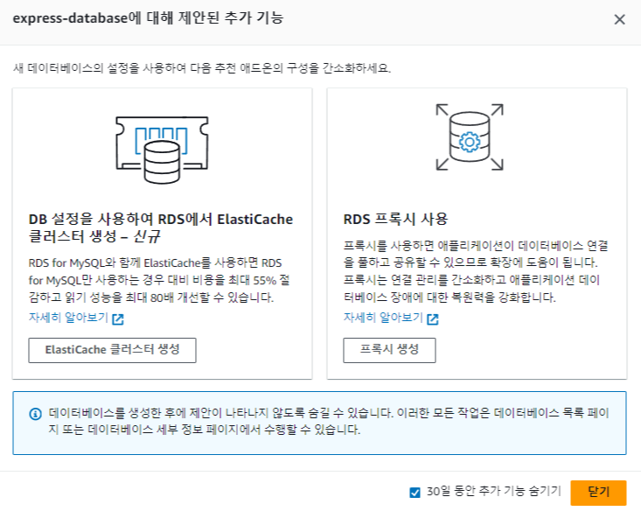This screenshot has height=511, width=641.
Task: Click external link icon under ElastiCache description
Action: coord(118,319)
